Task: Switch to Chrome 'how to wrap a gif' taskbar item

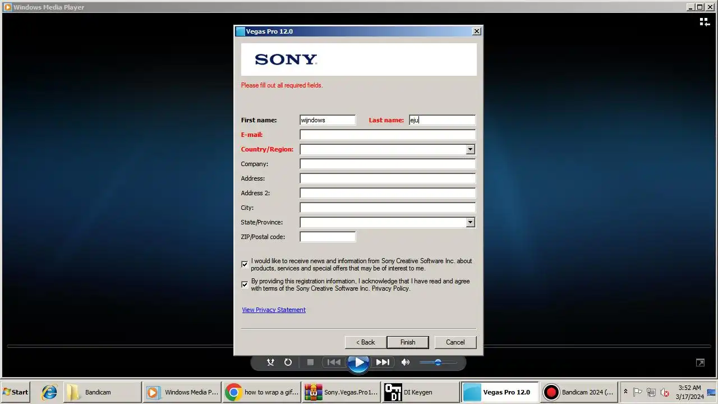Action: point(261,392)
